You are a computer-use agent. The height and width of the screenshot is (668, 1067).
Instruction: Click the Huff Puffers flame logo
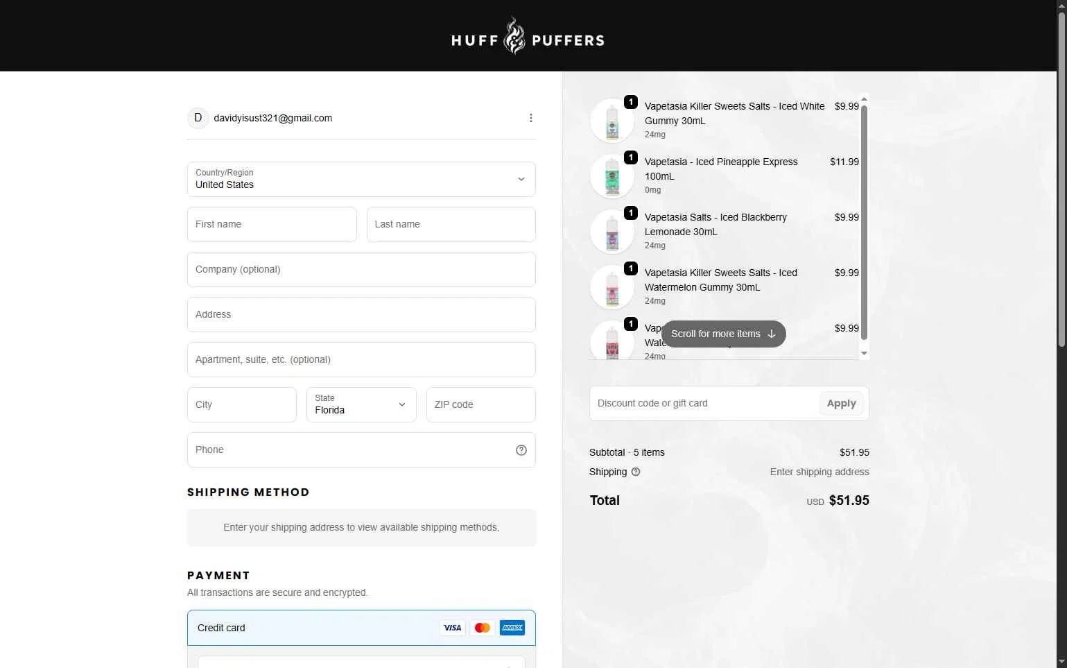click(514, 36)
